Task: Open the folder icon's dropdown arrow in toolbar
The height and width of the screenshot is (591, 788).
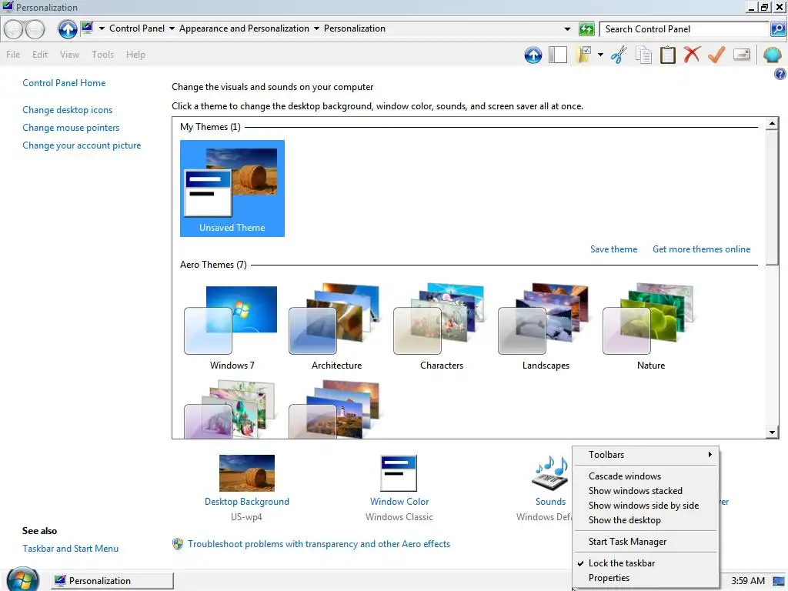Action: coord(600,55)
